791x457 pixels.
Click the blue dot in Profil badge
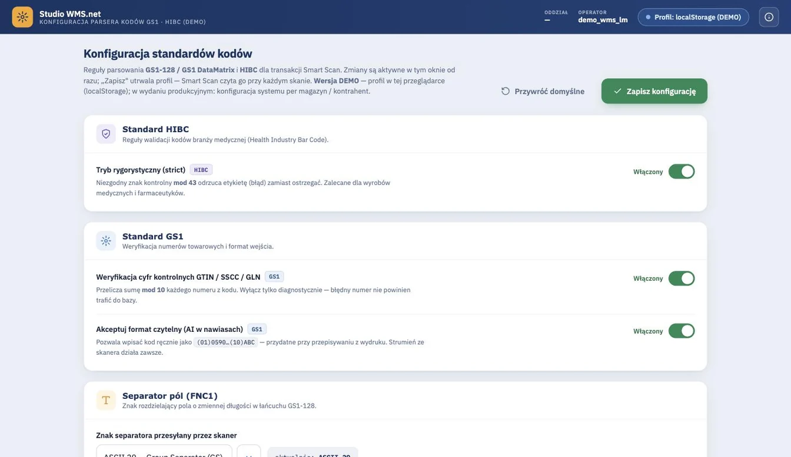click(x=648, y=17)
